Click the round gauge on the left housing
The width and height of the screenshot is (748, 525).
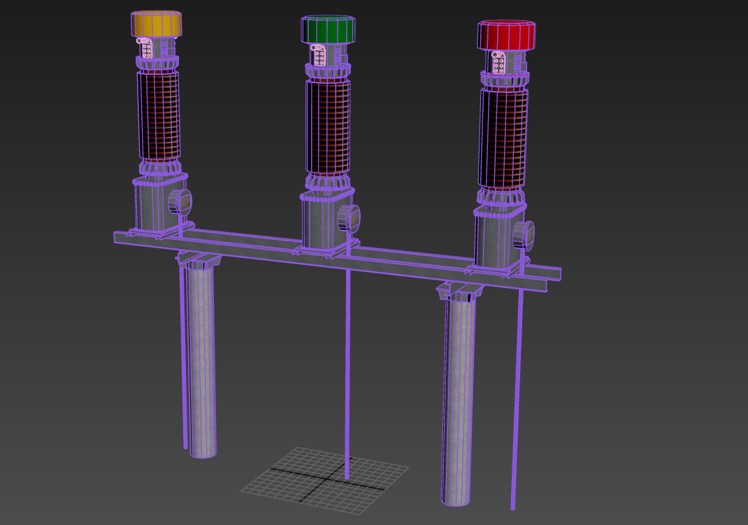click(180, 202)
